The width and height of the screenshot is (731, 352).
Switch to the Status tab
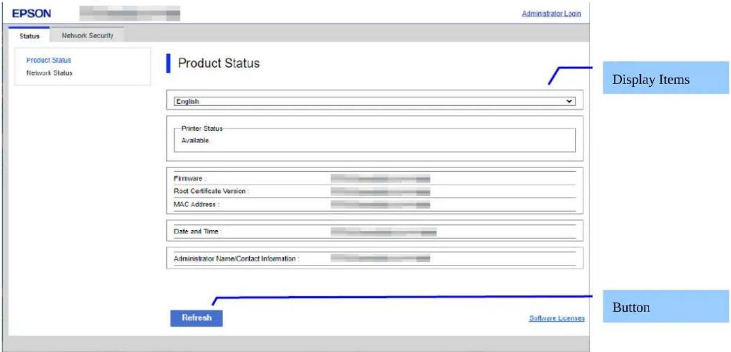pos(29,36)
